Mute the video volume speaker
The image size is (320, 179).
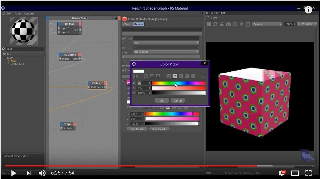pyautogui.click(x=42, y=173)
